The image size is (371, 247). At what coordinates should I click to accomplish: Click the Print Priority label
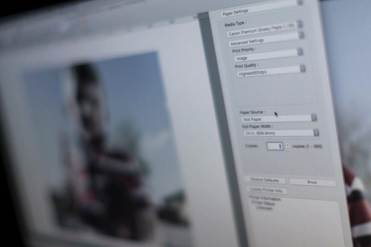tap(244, 50)
